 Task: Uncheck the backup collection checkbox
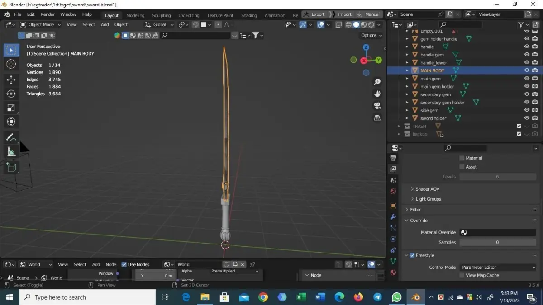point(519,134)
